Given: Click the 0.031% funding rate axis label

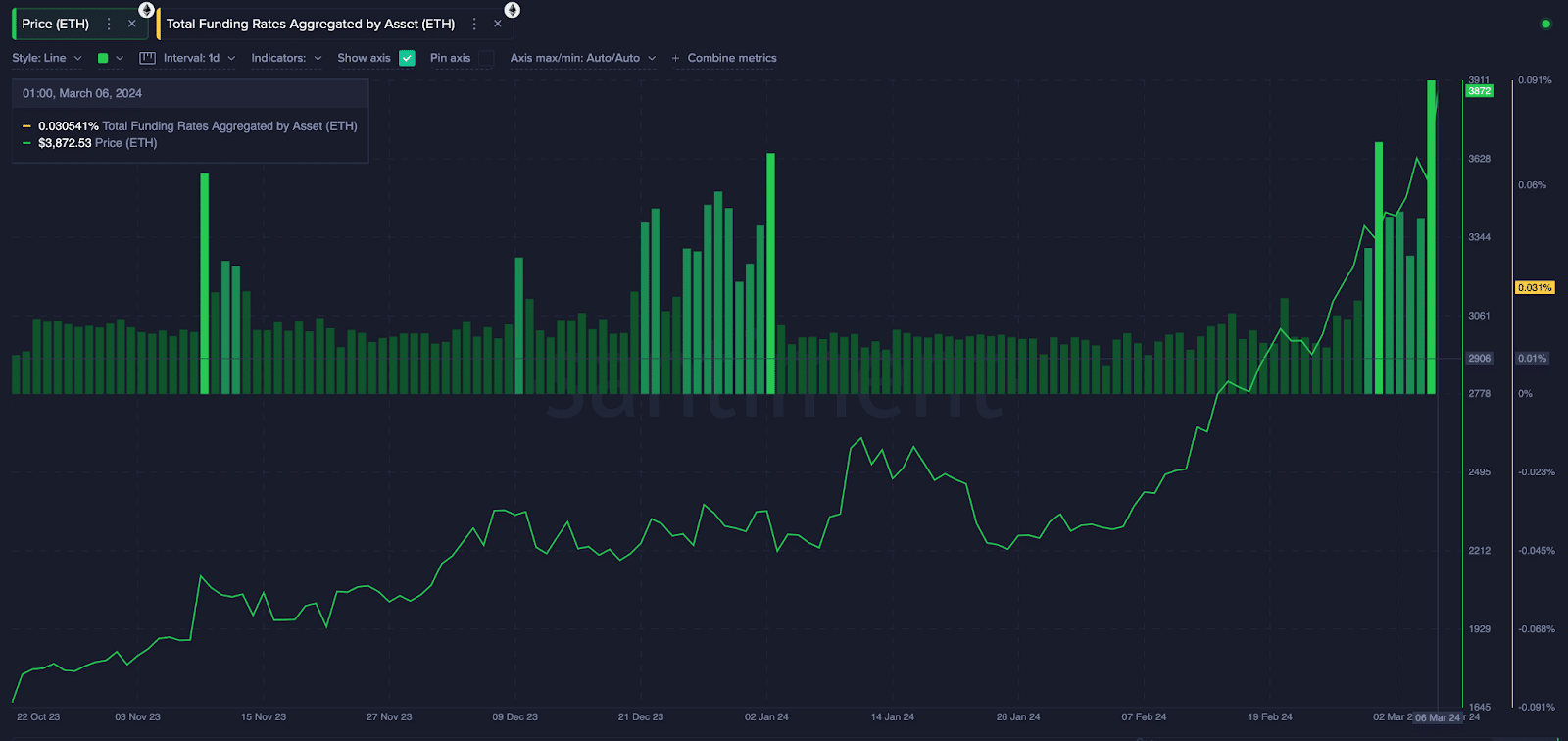Looking at the screenshot, I should click(1535, 287).
